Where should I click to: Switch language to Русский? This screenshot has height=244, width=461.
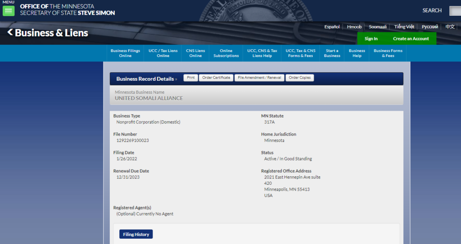tap(430, 26)
